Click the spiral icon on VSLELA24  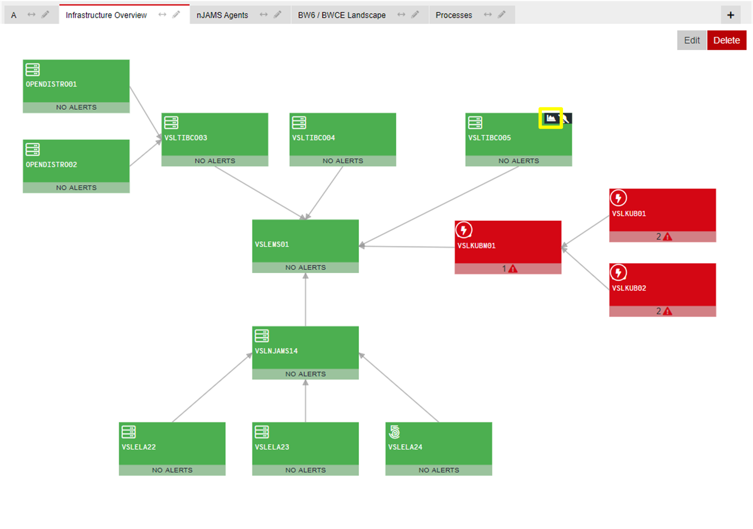[395, 431]
